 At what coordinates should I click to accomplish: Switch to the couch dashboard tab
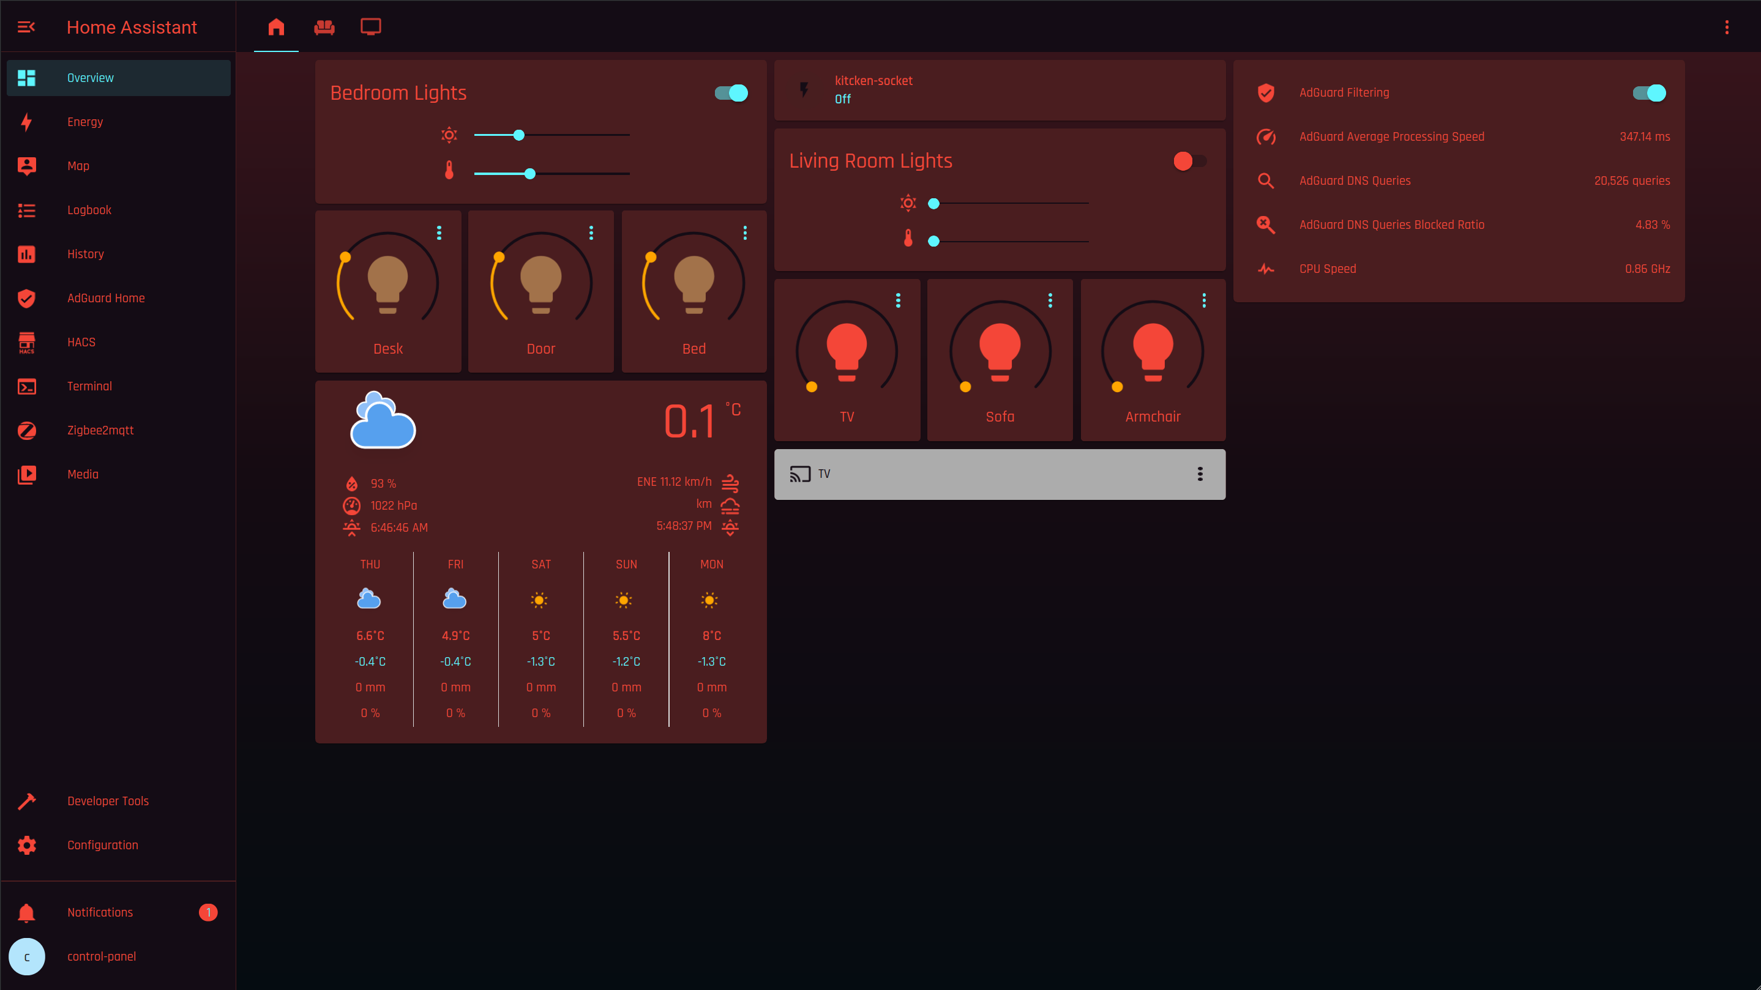pyautogui.click(x=324, y=28)
